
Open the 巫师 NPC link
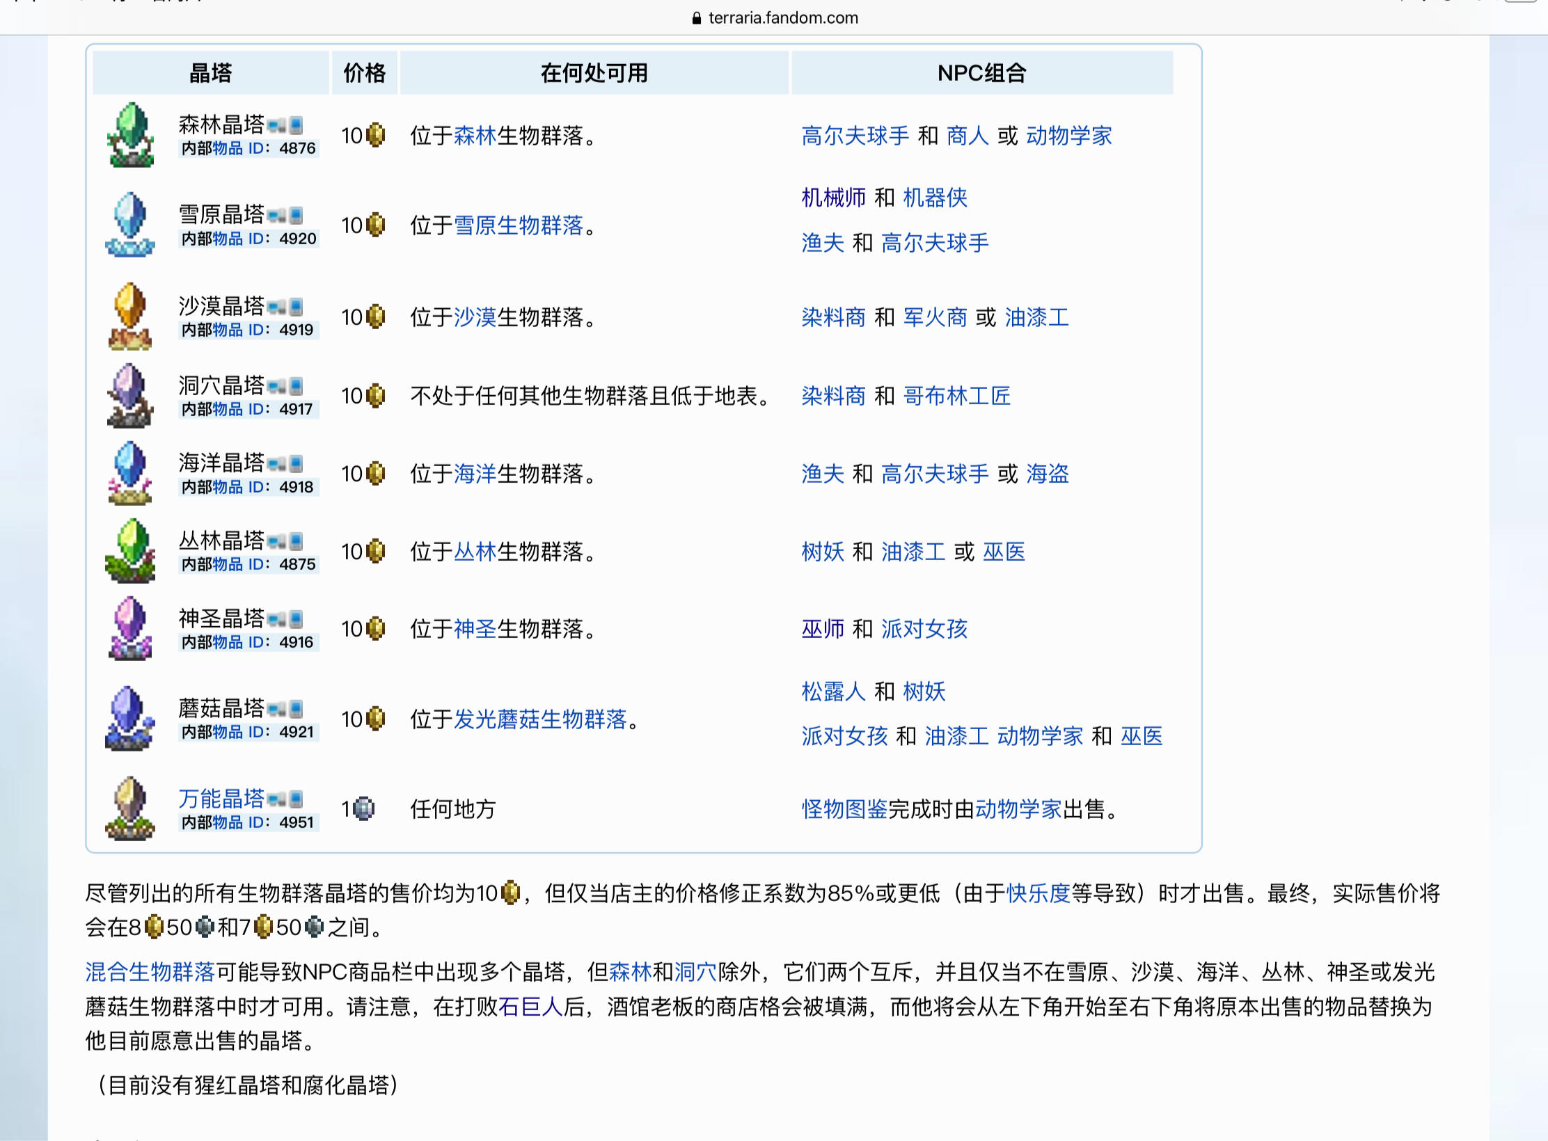[x=823, y=628]
